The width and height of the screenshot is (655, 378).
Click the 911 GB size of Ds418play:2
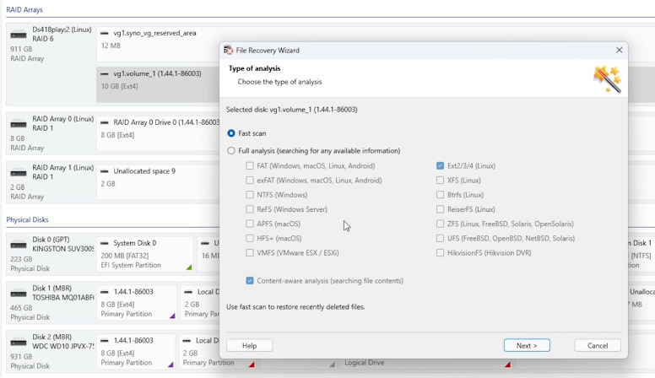pyautogui.click(x=21, y=49)
